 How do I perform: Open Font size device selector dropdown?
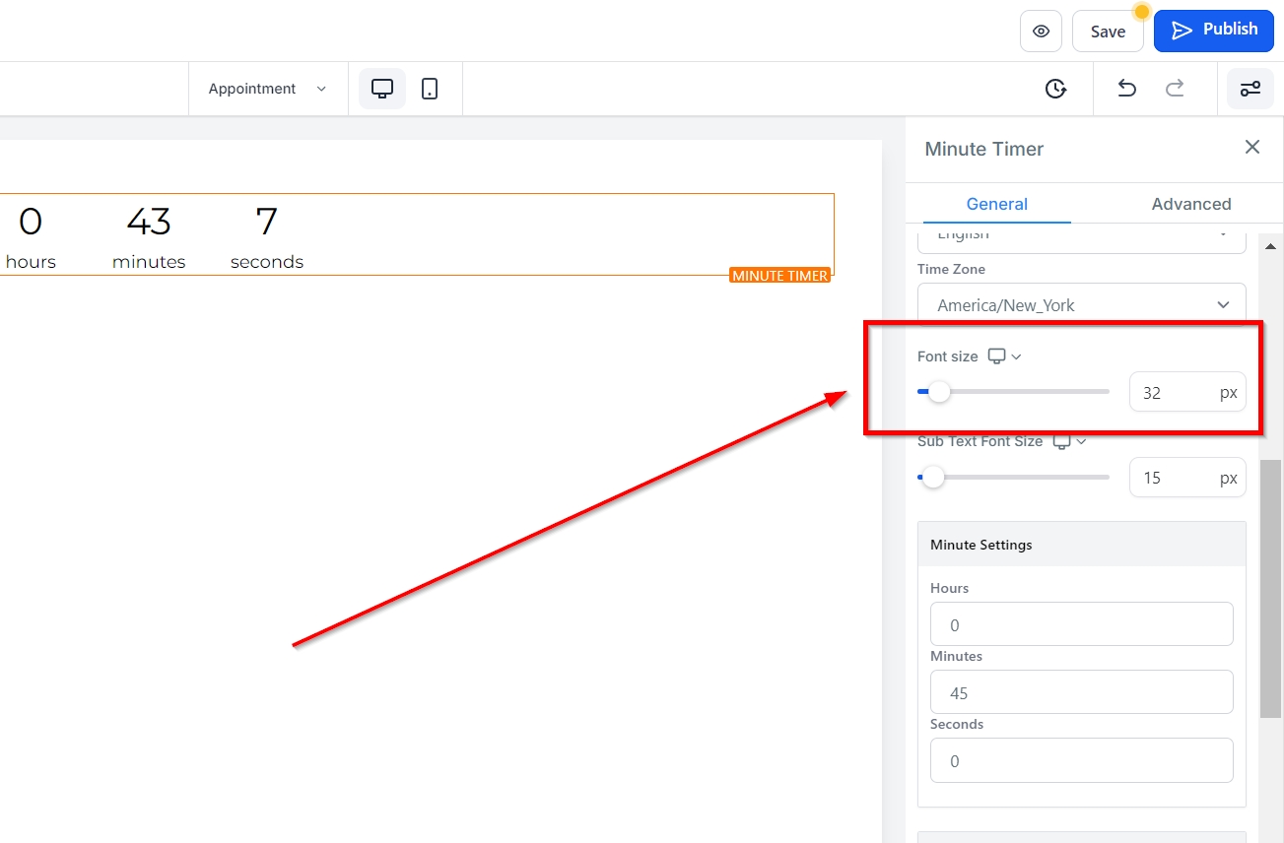point(1004,357)
